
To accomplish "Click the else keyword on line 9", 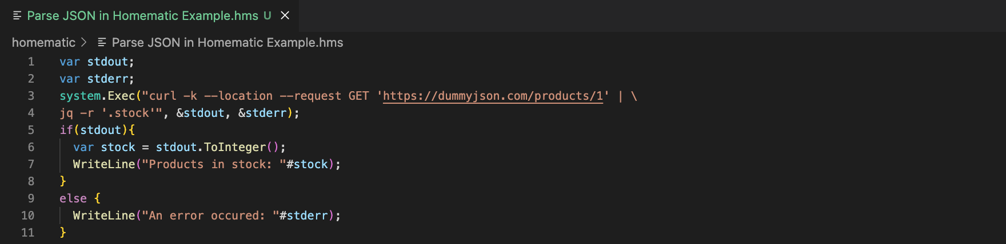I will [x=73, y=198].
